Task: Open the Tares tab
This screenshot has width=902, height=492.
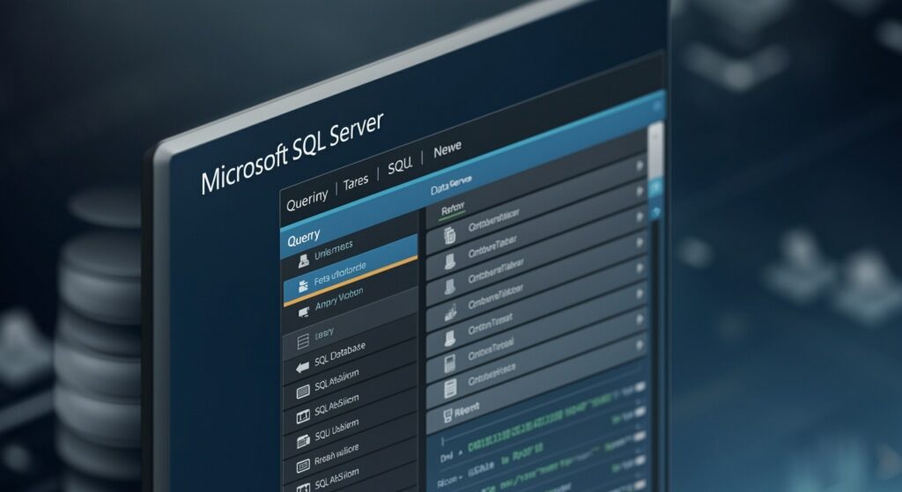Action: tap(356, 180)
